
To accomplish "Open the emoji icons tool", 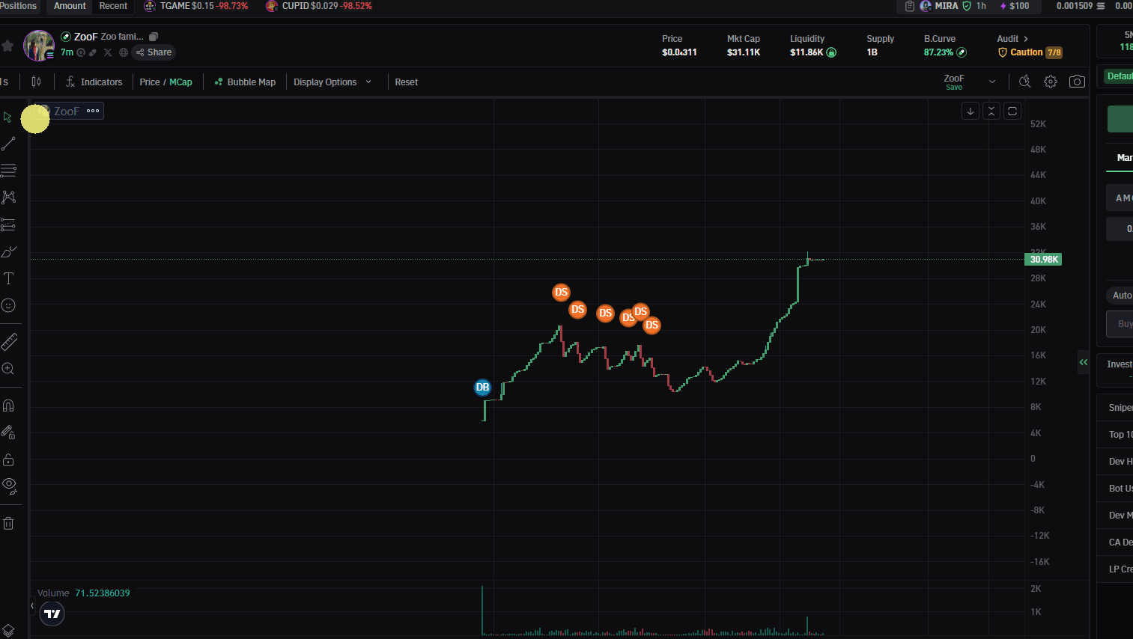I will 8,305.
